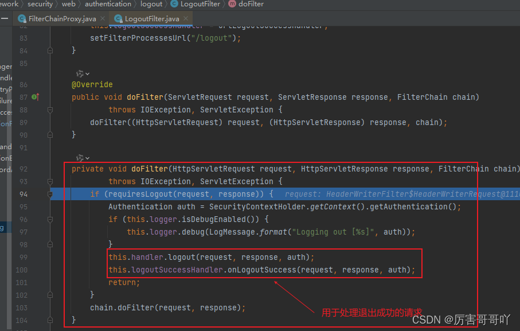520x331 pixels.
Task: Click the class icon on the FilterChainProxy.java tab
Action: [21, 18]
